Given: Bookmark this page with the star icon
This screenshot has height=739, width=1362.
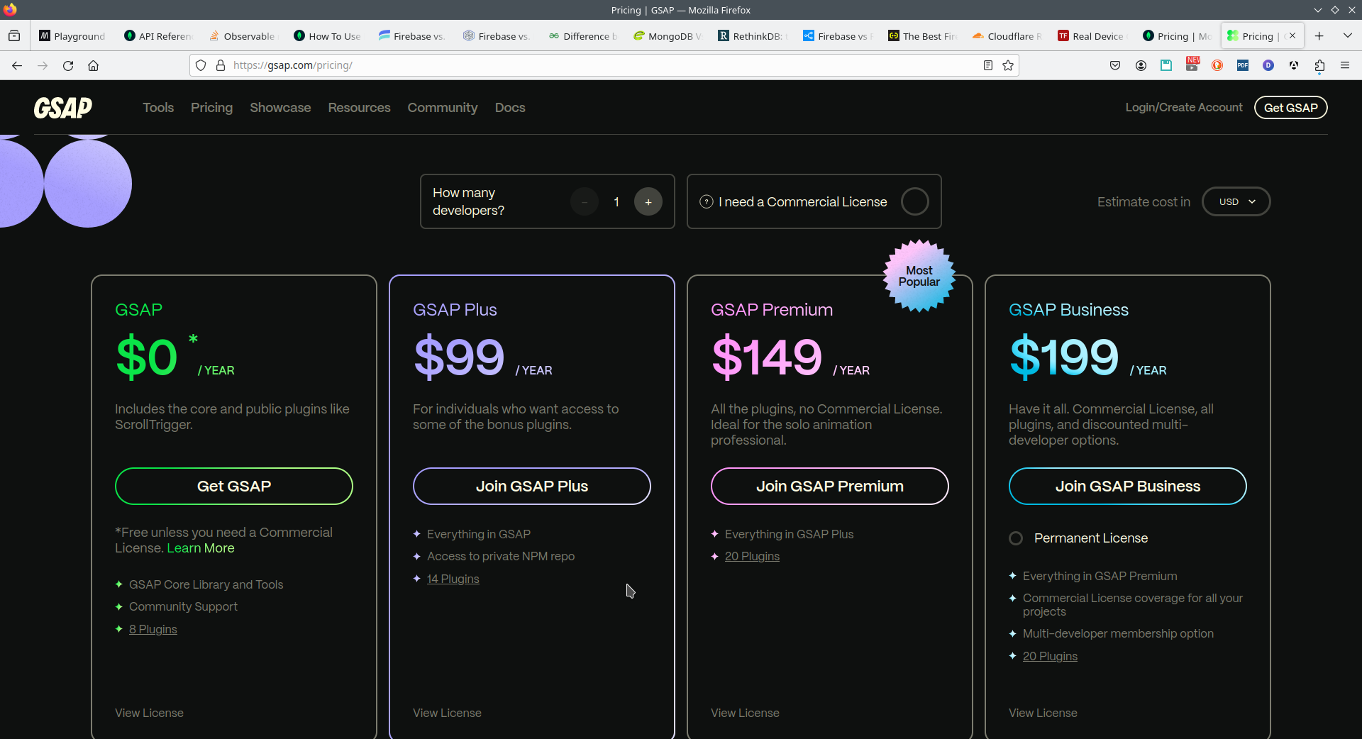Looking at the screenshot, I should pos(1008,65).
